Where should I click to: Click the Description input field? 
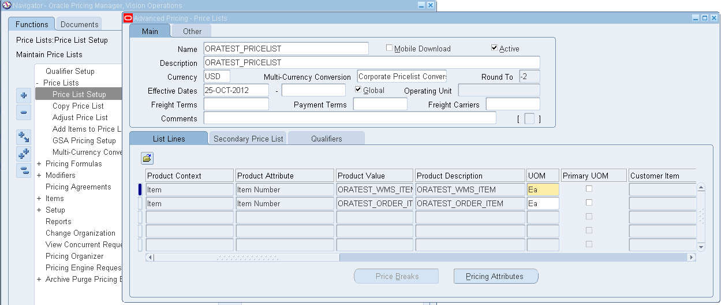[x=372, y=62]
